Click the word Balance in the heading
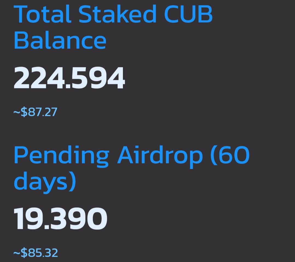 (x=60, y=40)
